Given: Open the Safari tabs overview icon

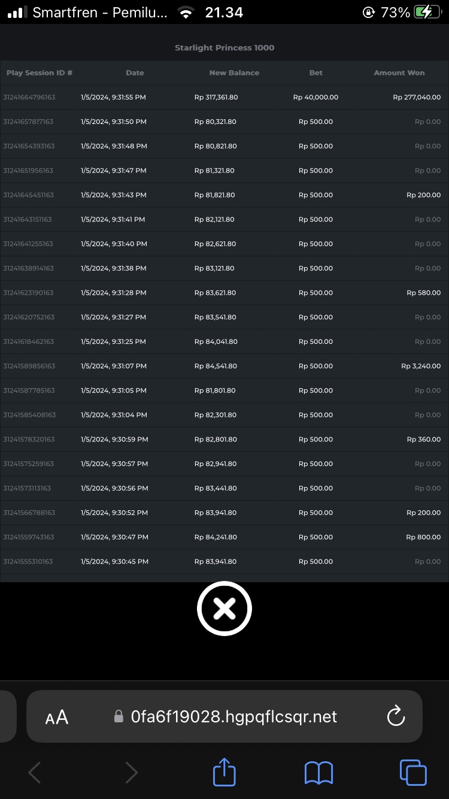Looking at the screenshot, I should click(x=413, y=772).
